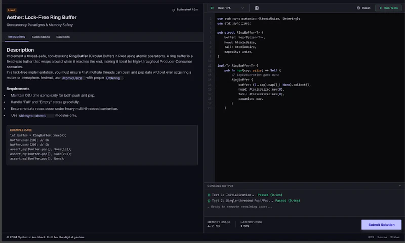This screenshot has height=243, width=405.
Task: Click the Reset button
Action: 363,8
